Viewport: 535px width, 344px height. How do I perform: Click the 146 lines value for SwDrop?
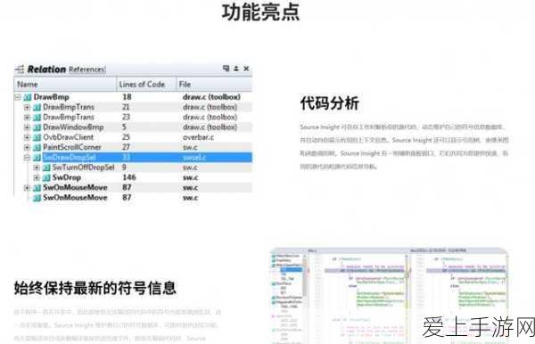(129, 177)
